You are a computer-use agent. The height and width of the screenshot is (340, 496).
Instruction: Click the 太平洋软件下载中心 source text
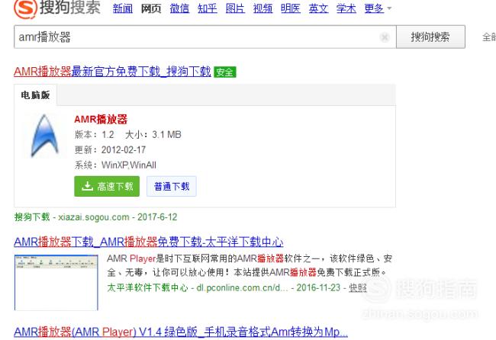(x=147, y=288)
